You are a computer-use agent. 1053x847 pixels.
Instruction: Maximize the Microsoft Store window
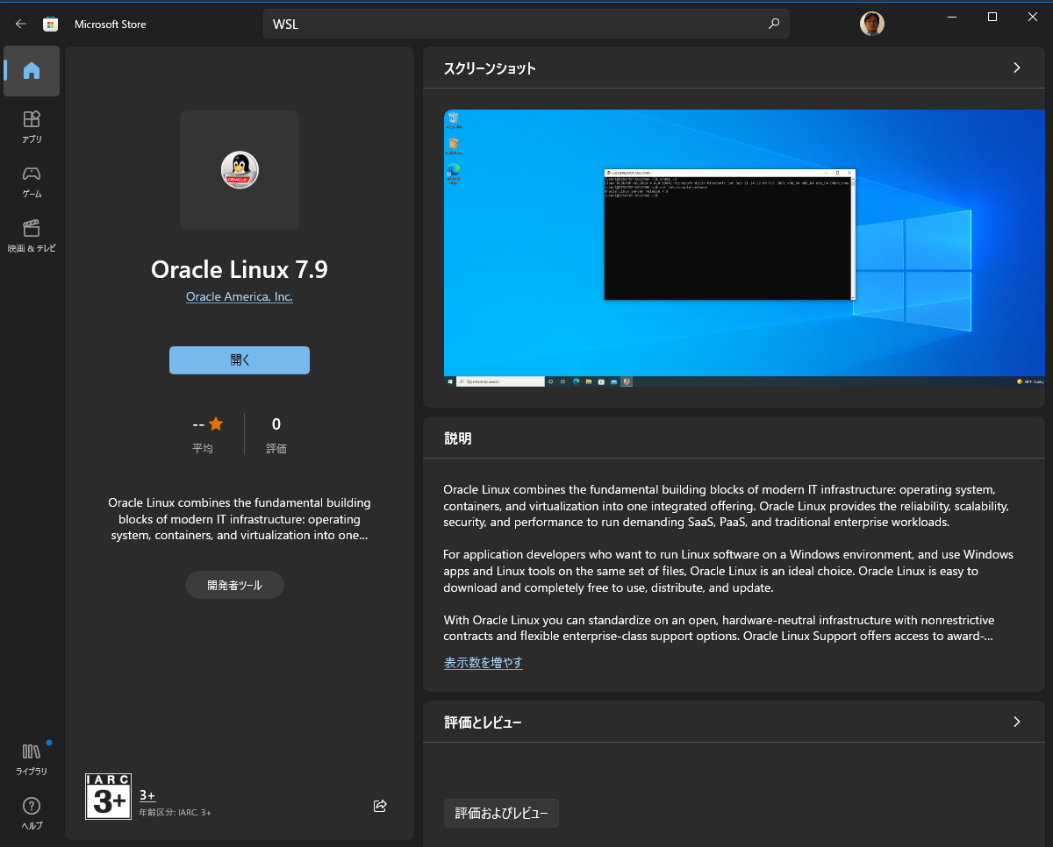click(992, 17)
